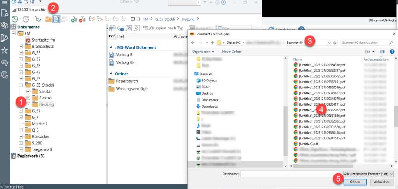The image size is (398, 189).
Task: Click the red remove tree node icon
Action: point(82,19)
